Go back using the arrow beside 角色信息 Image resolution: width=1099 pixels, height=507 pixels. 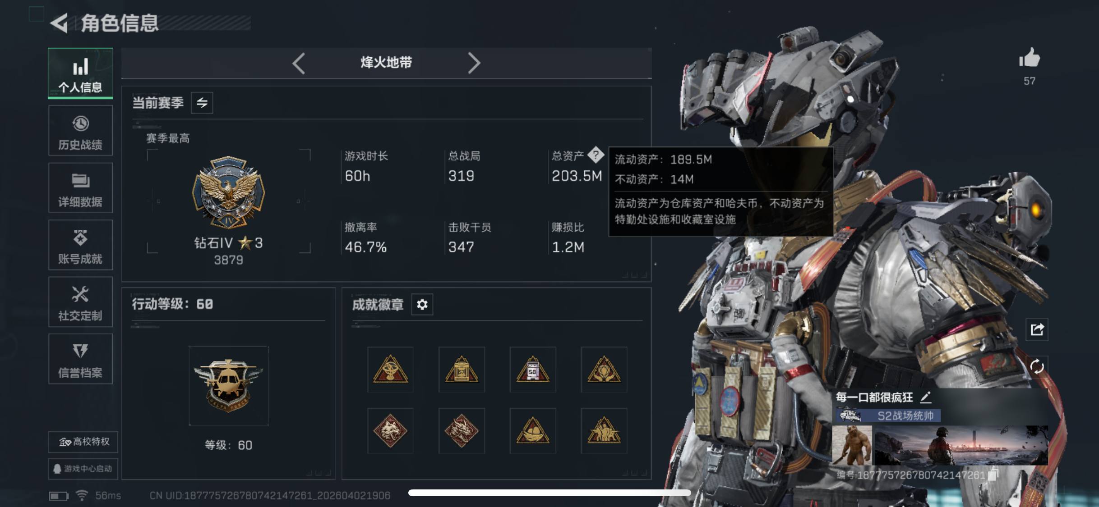click(59, 23)
